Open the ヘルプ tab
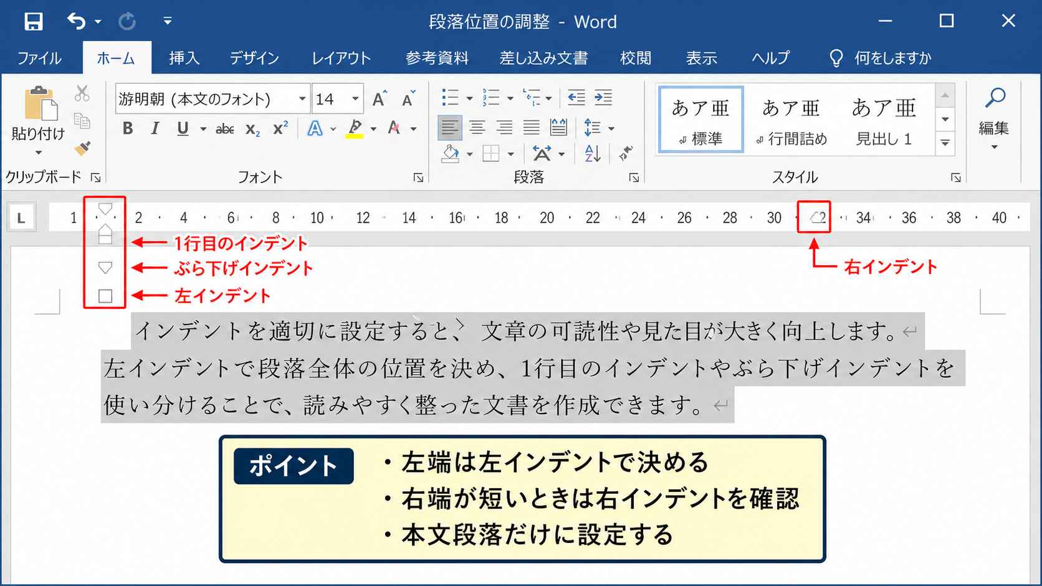This screenshot has height=586, width=1042. click(x=770, y=58)
